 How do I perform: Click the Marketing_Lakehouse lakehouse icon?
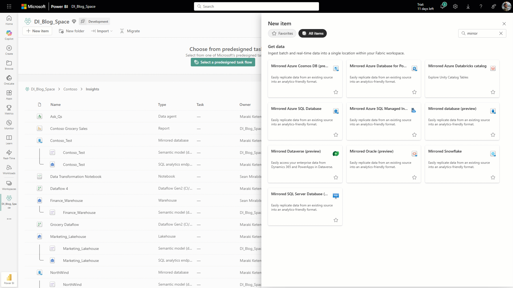[x=40, y=237]
